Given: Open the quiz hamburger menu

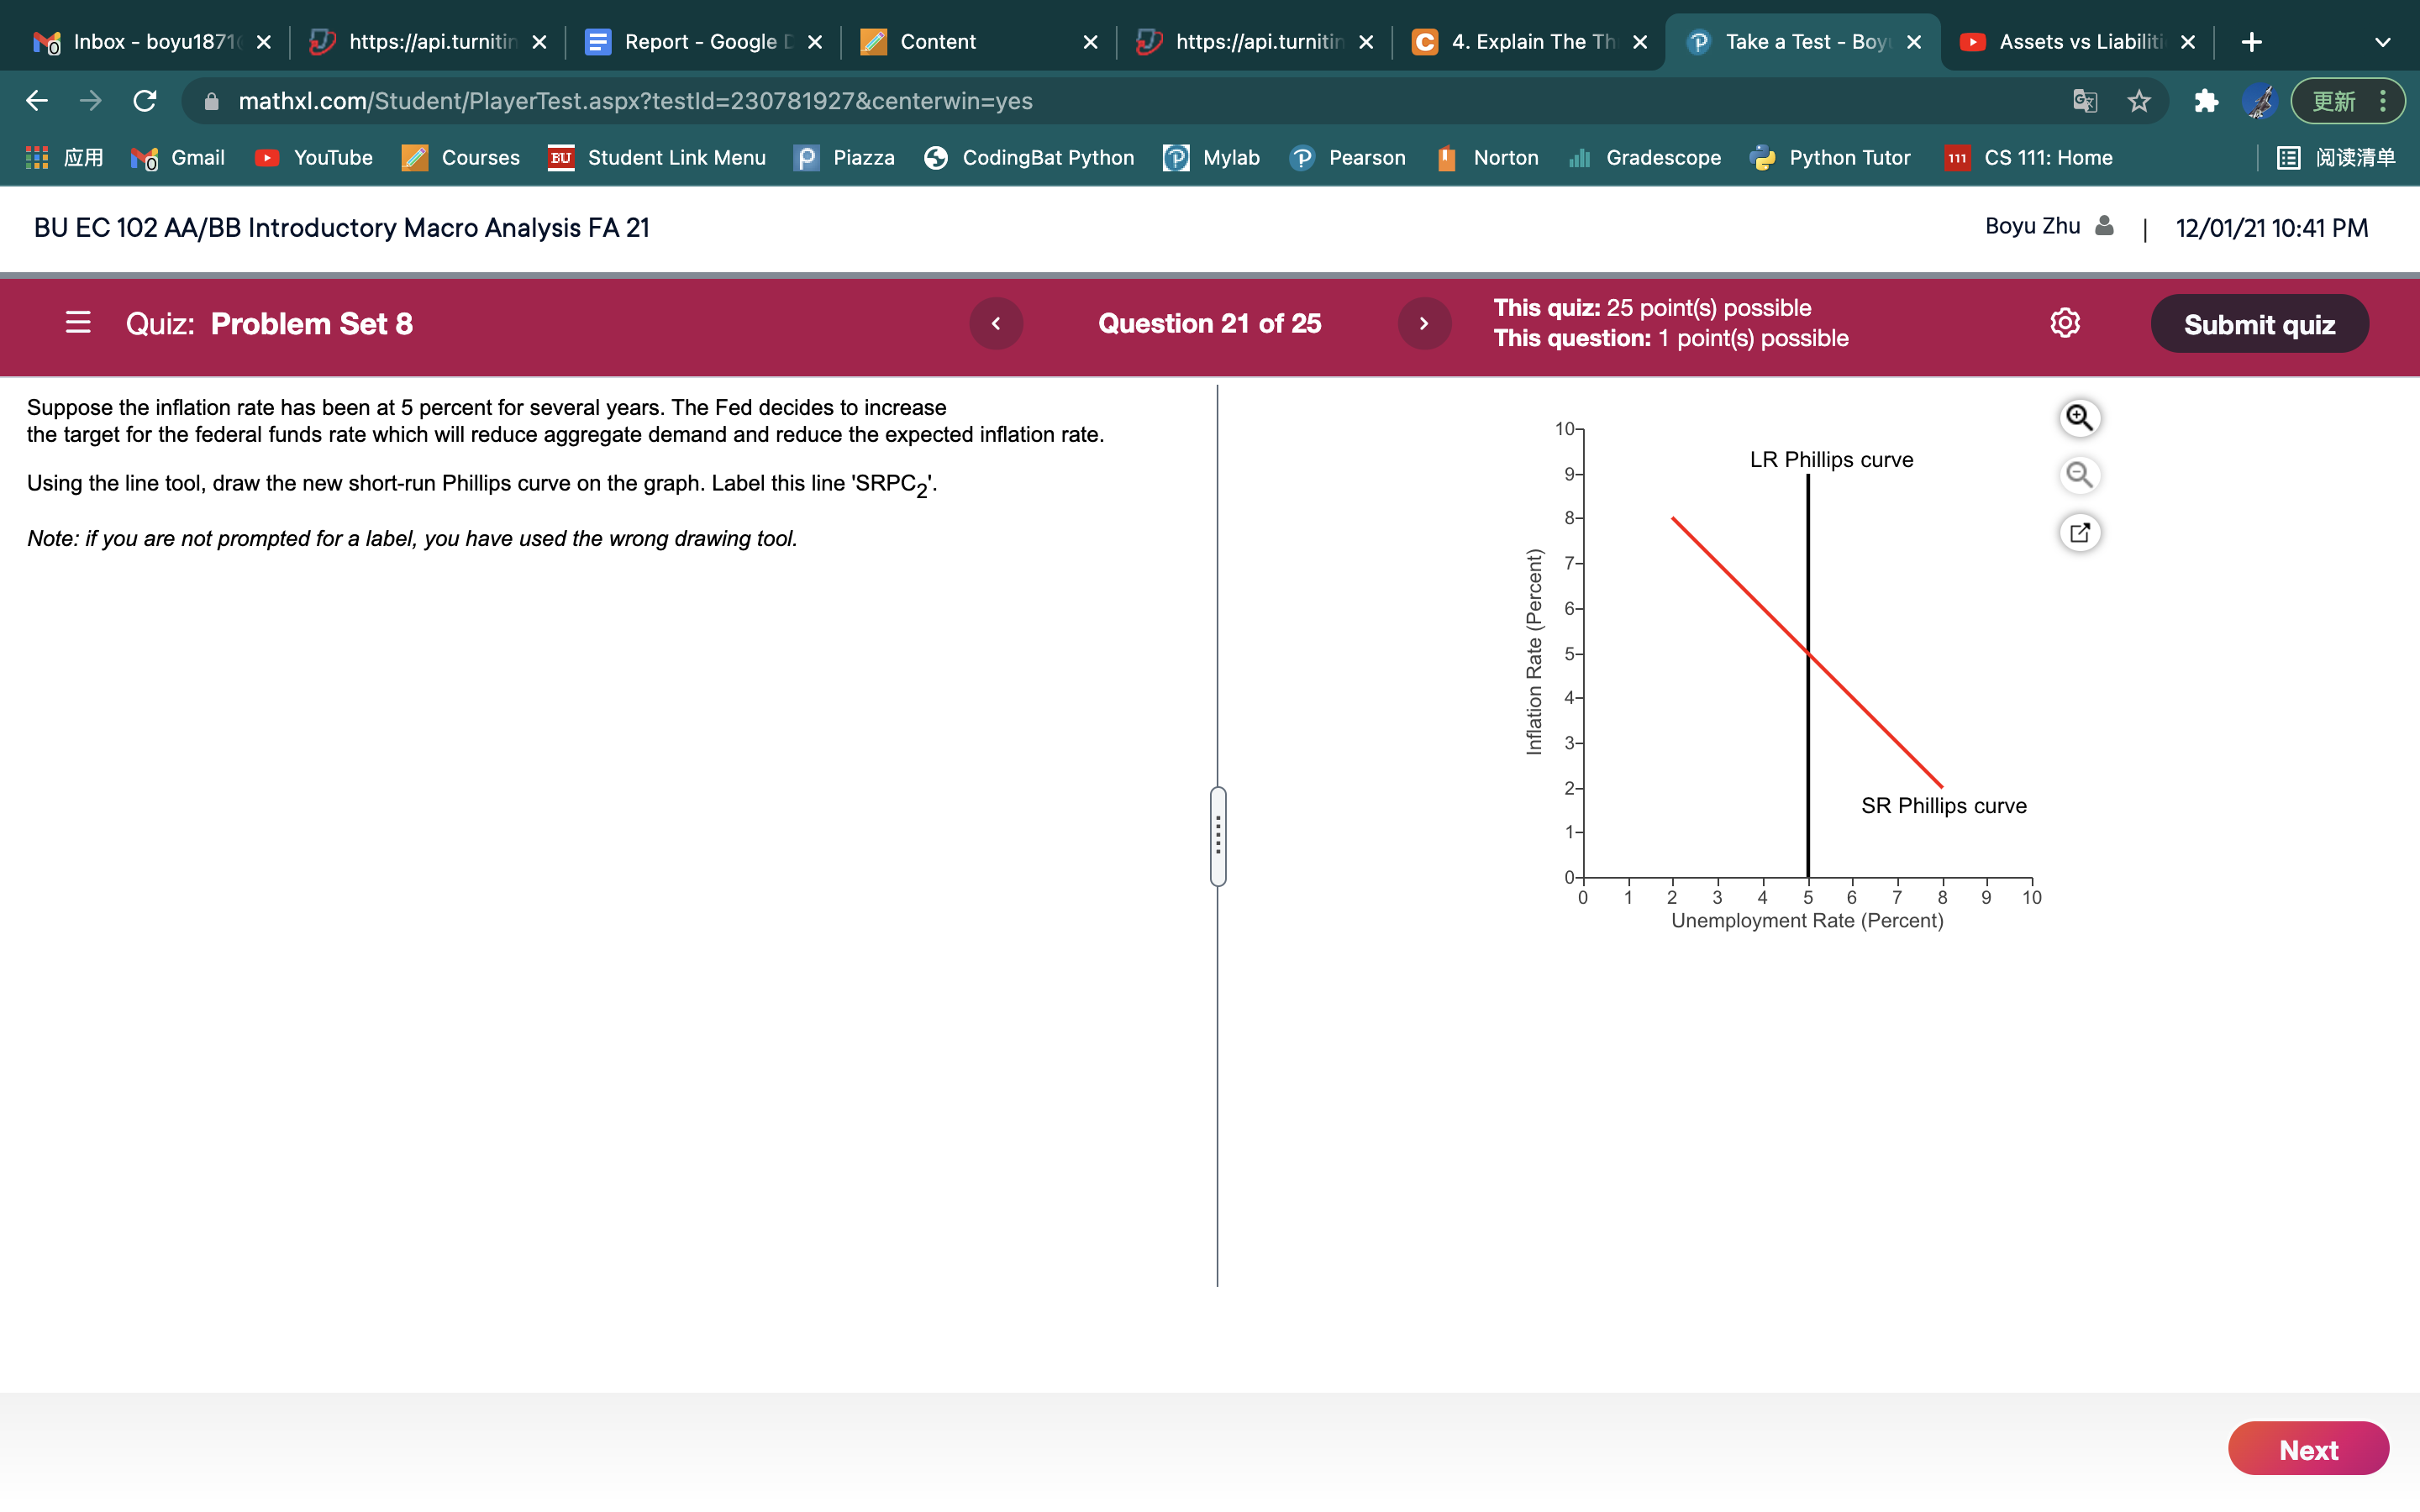Looking at the screenshot, I should coord(77,323).
